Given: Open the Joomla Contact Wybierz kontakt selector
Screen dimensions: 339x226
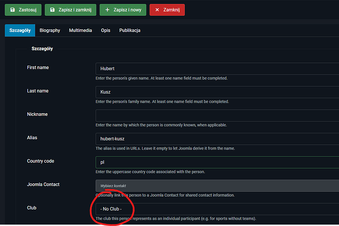Looking at the screenshot, I should (217, 186).
